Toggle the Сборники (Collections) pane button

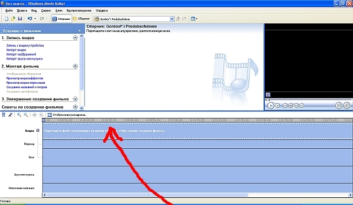coord(82,19)
